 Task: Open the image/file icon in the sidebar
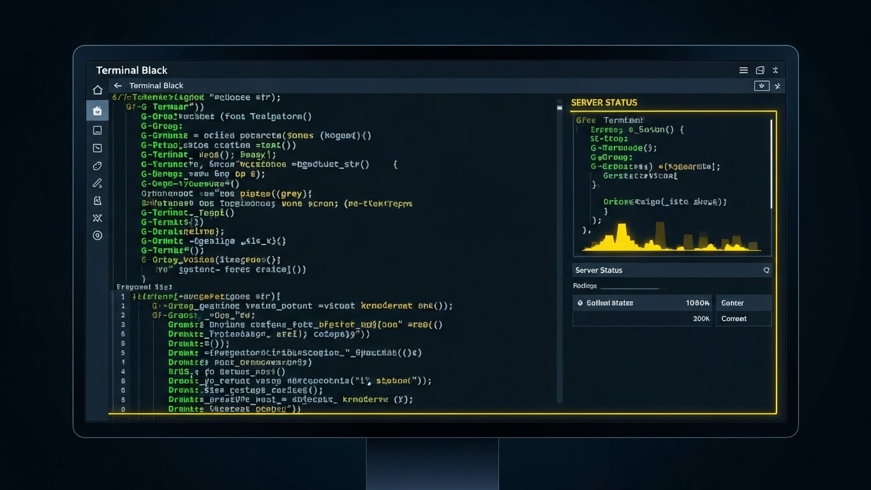(x=97, y=200)
